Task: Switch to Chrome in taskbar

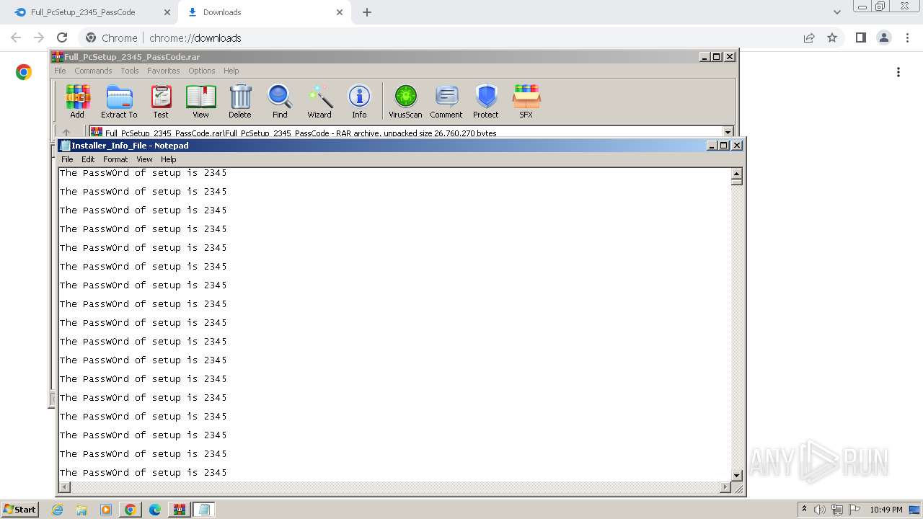Action: [x=130, y=510]
